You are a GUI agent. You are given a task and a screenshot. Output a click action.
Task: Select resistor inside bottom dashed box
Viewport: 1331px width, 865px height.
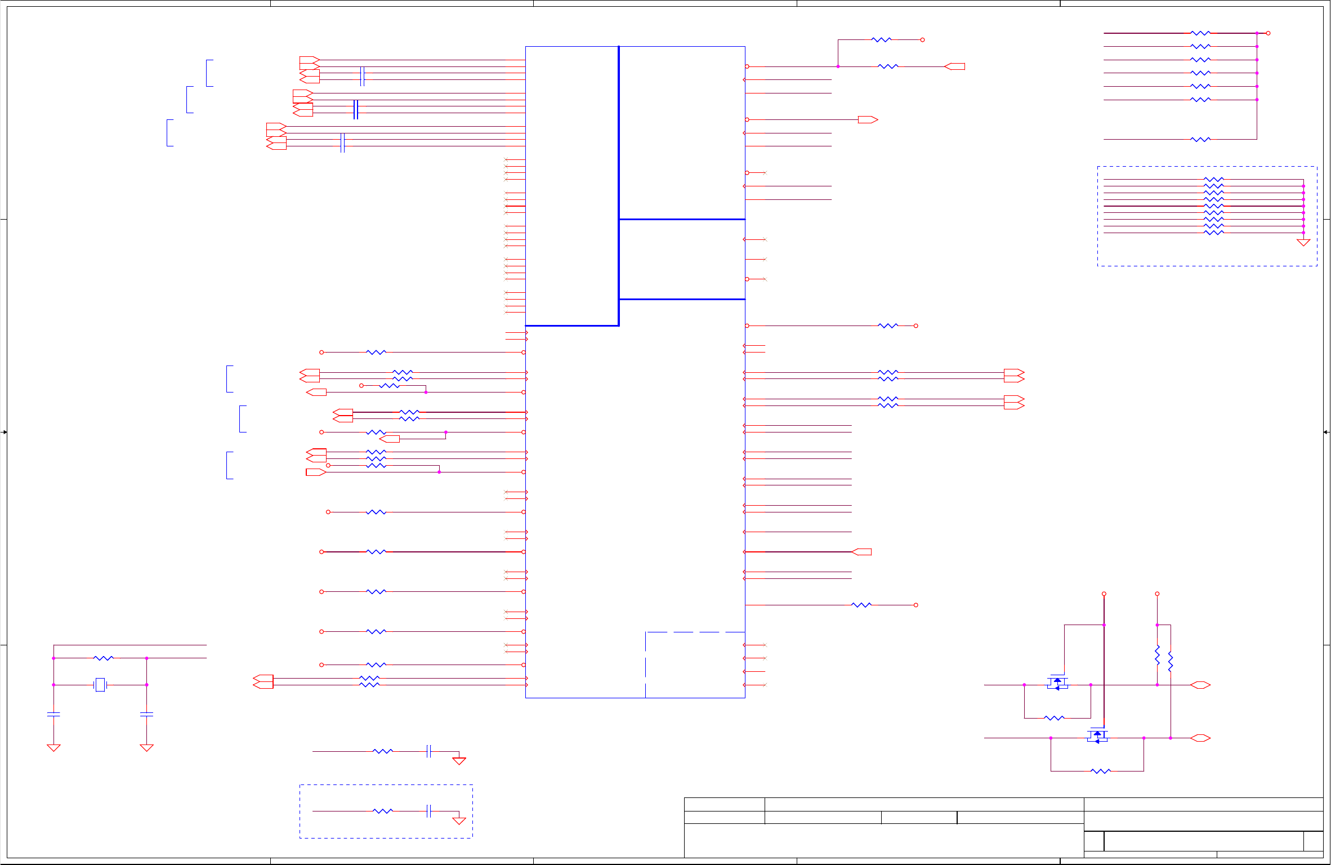(x=383, y=811)
